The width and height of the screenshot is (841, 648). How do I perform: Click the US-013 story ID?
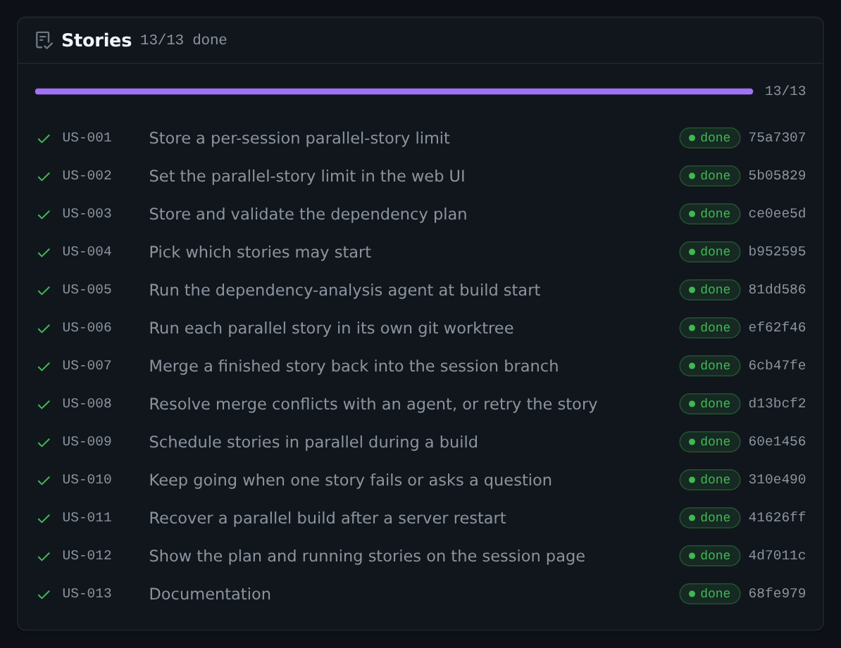click(x=87, y=594)
